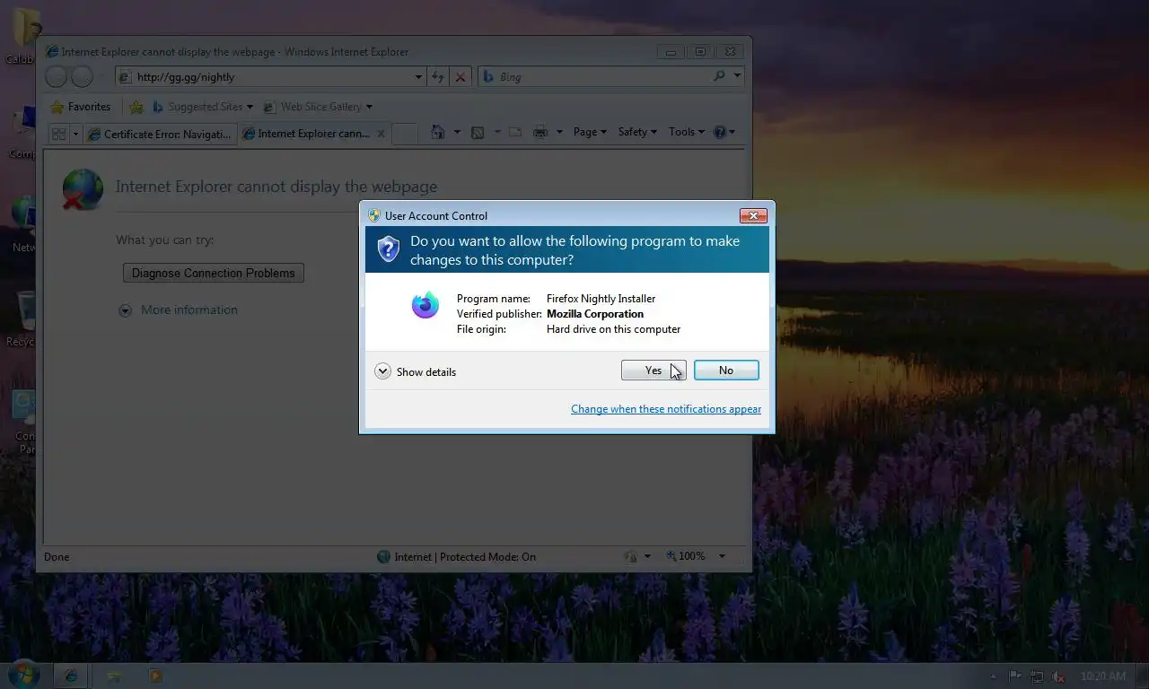The width and height of the screenshot is (1149, 689).
Task: Click Diagnose Connection Problems button
Action: 214,273
